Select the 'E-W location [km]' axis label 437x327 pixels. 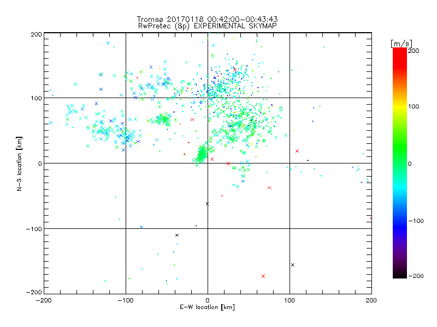pyautogui.click(x=207, y=307)
